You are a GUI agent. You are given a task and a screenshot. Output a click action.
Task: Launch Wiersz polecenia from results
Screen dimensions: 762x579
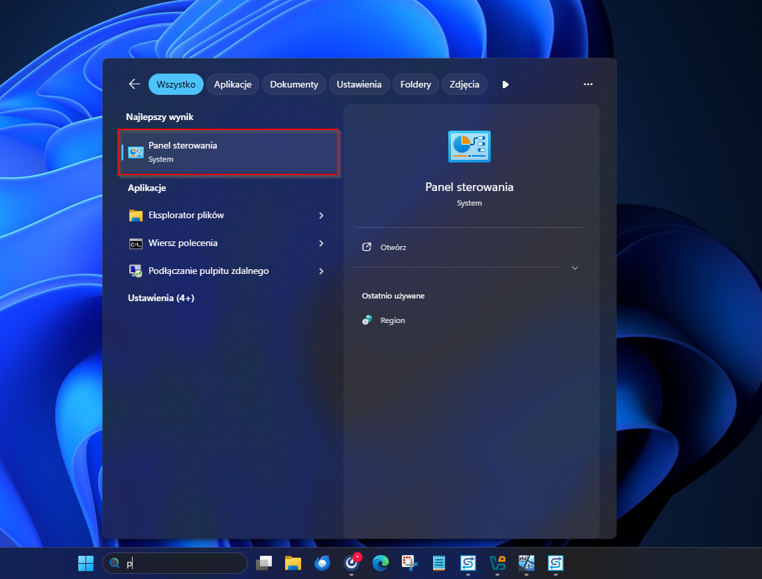click(x=183, y=243)
